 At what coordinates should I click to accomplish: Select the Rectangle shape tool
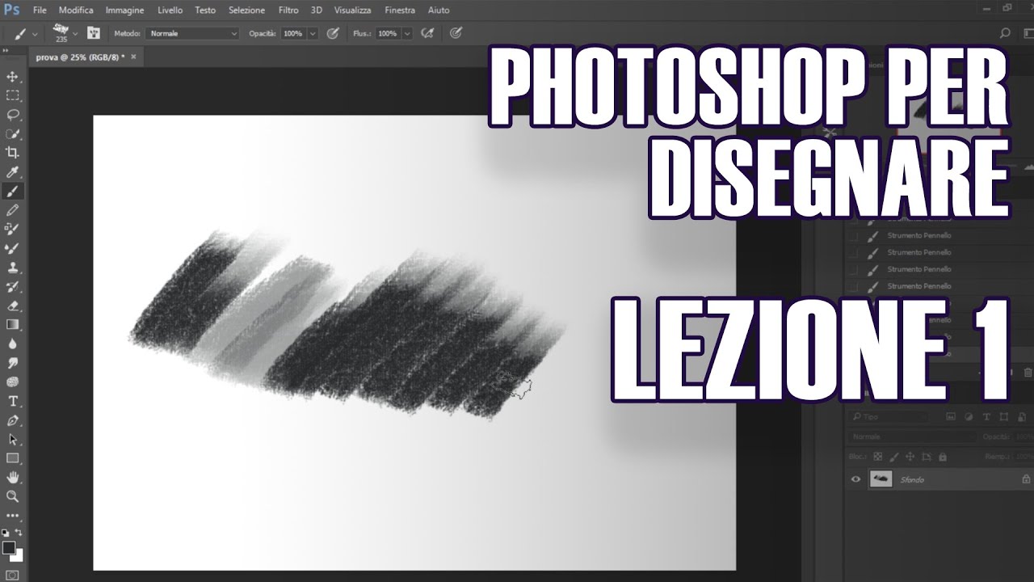pos(12,458)
